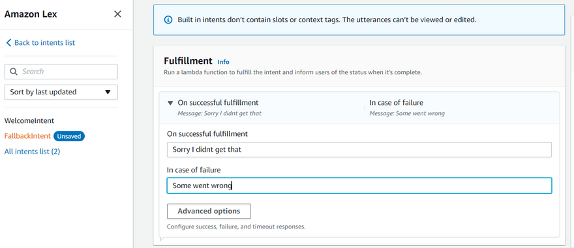Select FallbackIntent in the sidebar
The width and height of the screenshot is (574, 248).
(27, 136)
